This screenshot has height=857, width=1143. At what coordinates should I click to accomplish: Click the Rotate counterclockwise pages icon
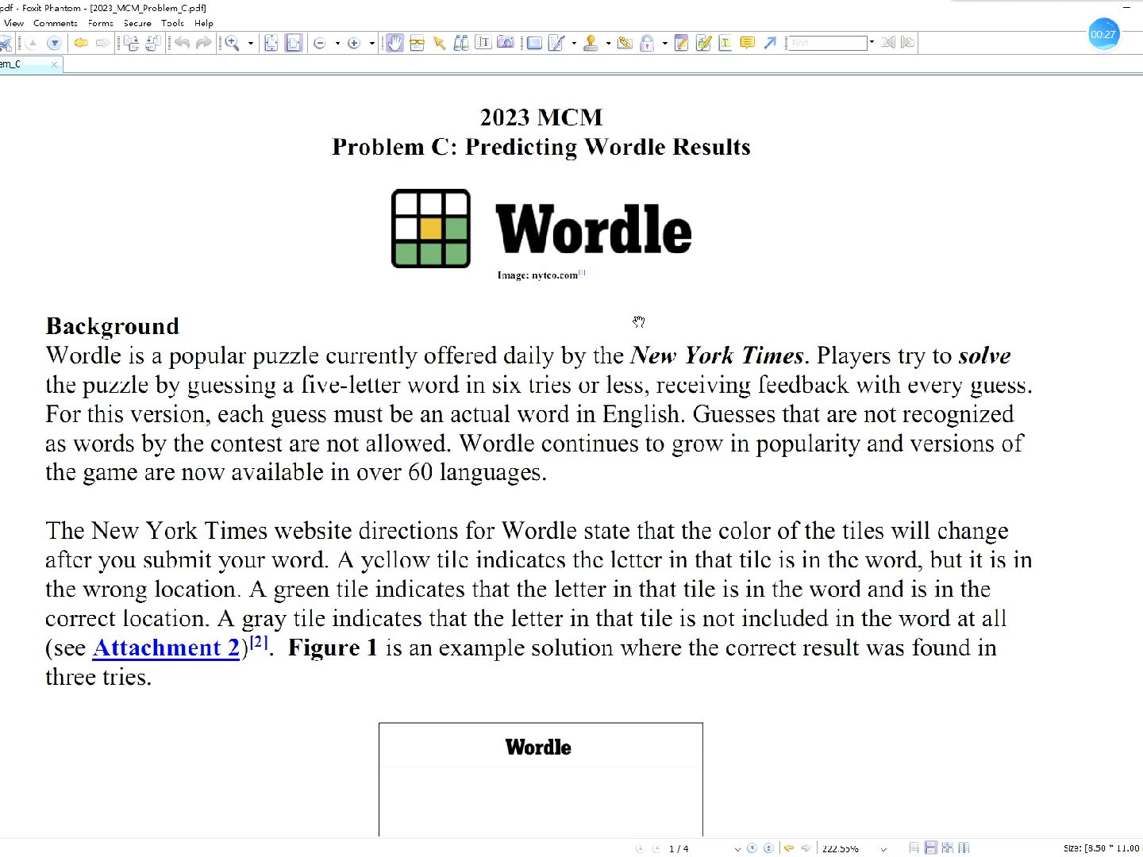pos(153,43)
